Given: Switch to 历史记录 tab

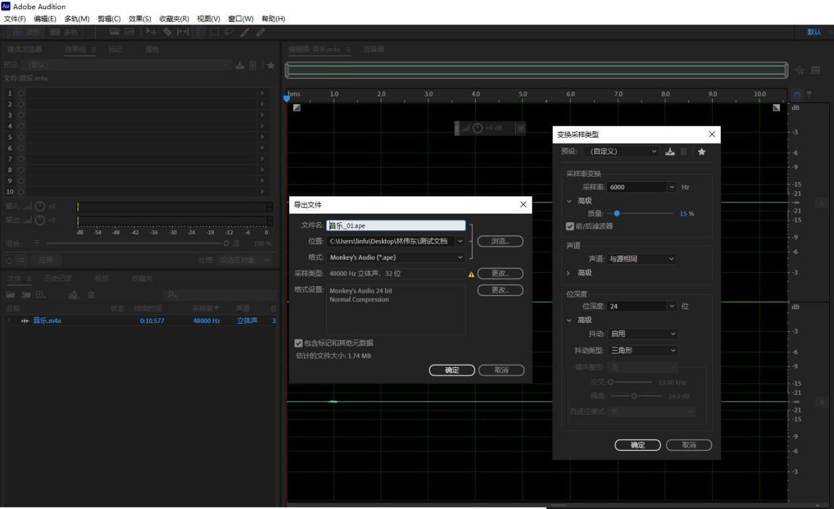Looking at the screenshot, I should 58,278.
